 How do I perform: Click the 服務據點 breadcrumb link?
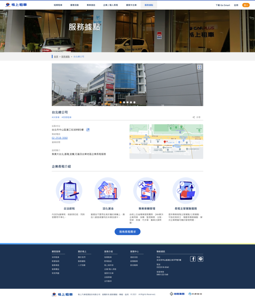[65, 57]
